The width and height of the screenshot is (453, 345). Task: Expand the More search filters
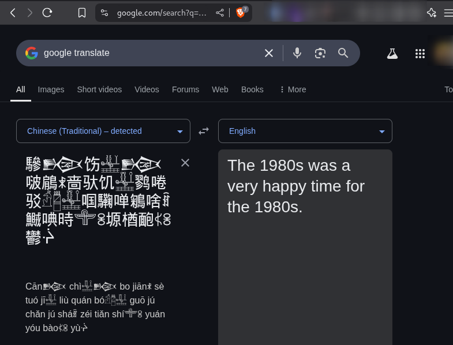coord(293,89)
